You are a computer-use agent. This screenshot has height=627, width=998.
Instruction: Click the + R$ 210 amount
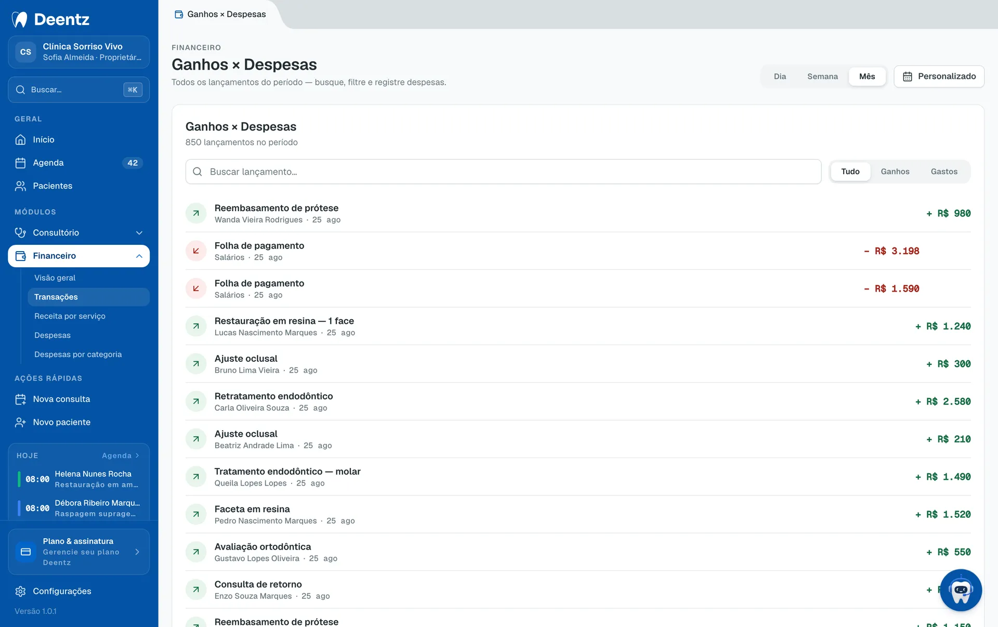[948, 439]
